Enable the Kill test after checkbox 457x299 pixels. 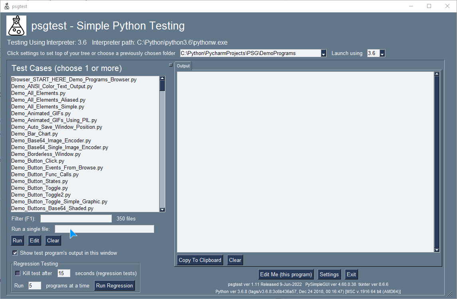[18, 273]
